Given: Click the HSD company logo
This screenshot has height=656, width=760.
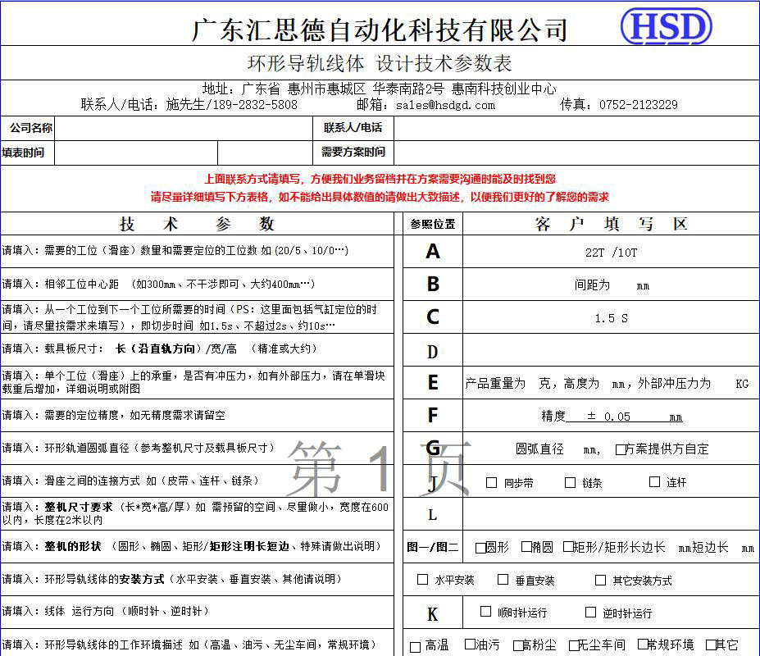Looking at the screenshot, I should pos(666,27).
